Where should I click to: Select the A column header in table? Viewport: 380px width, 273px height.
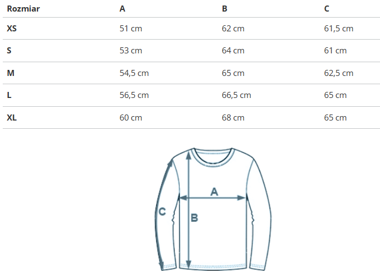click(x=122, y=9)
